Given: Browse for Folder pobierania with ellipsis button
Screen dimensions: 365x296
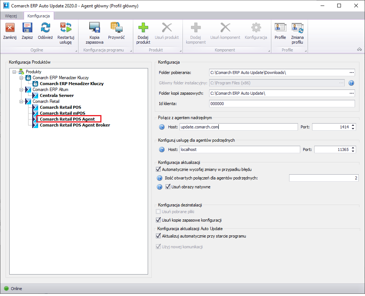Looking at the screenshot, I should [x=352, y=73].
